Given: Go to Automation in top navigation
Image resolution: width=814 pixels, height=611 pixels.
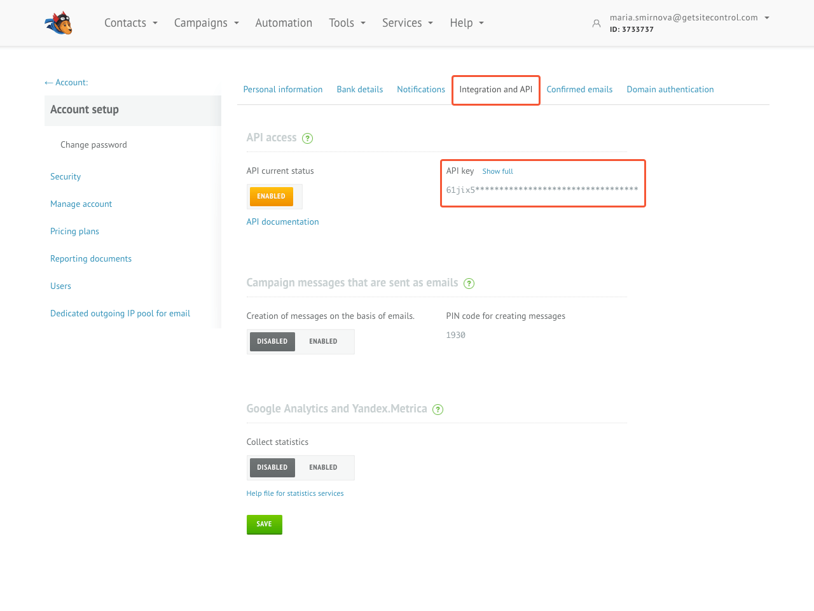Looking at the screenshot, I should point(284,23).
